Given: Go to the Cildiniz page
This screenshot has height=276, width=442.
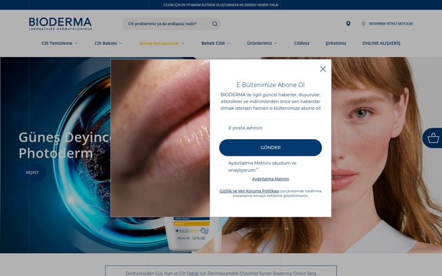Looking at the screenshot, I should [301, 43].
